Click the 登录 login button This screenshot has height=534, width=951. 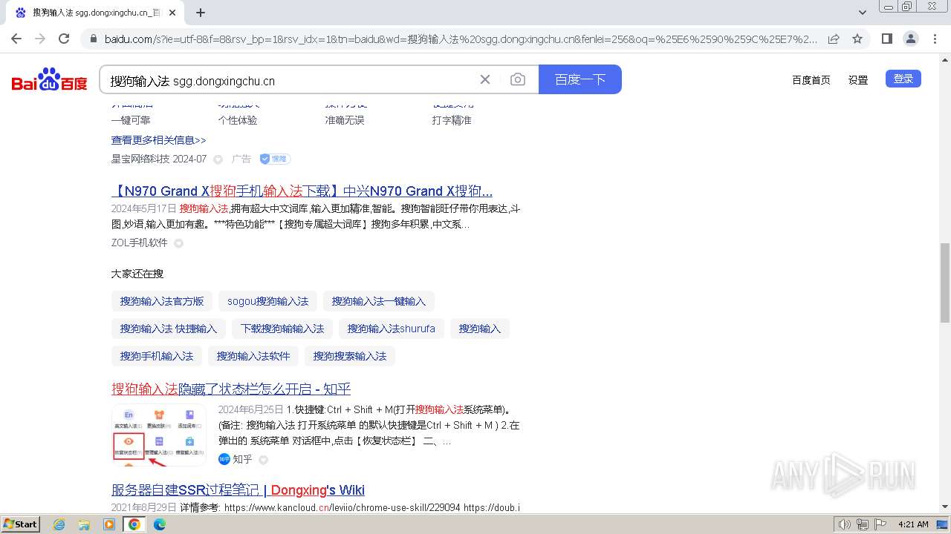tap(903, 79)
